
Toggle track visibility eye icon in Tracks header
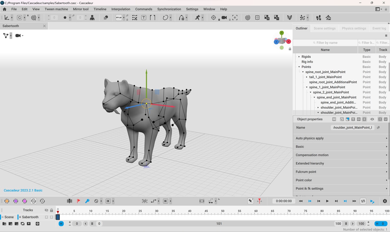(46, 210)
